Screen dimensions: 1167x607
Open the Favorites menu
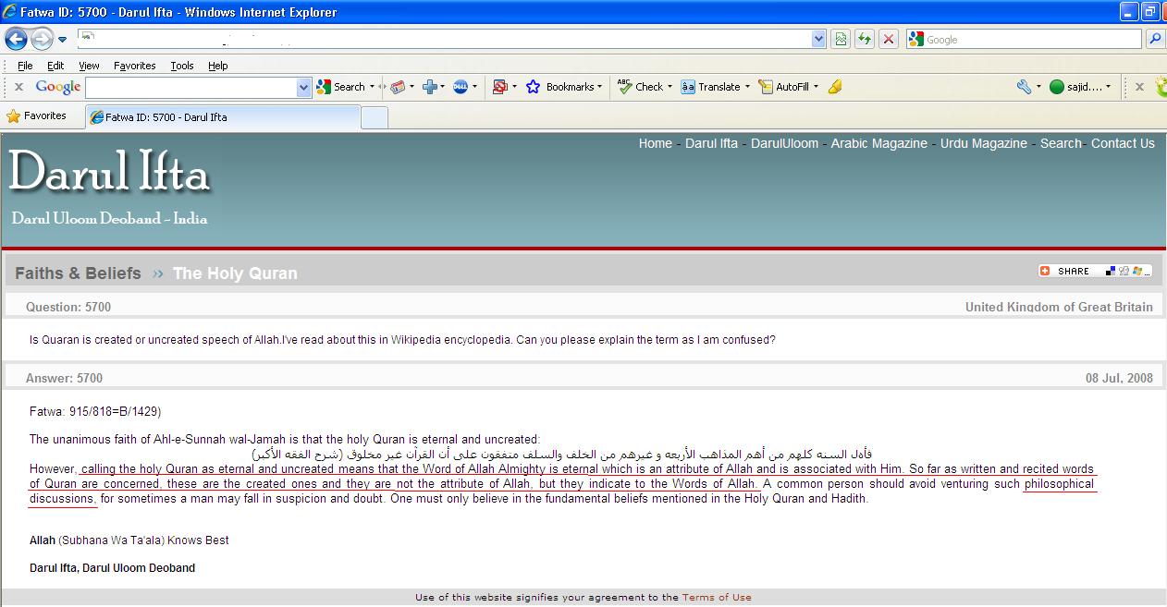click(135, 66)
